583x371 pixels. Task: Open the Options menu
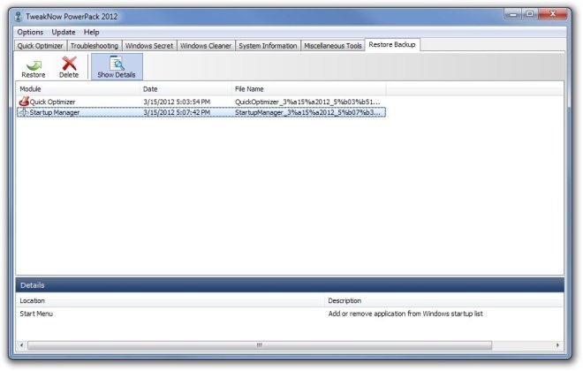pyautogui.click(x=30, y=32)
